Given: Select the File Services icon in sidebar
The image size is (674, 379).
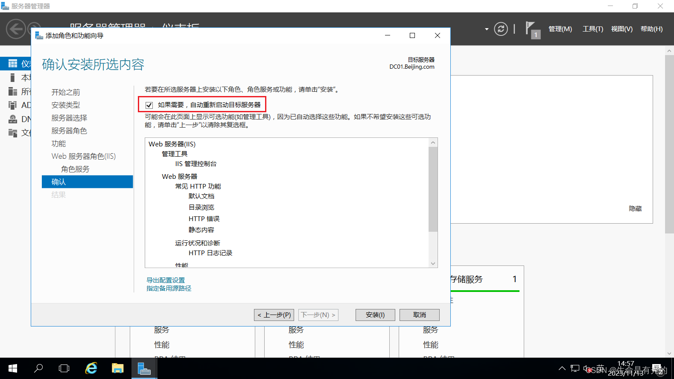Looking at the screenshot, I should [x=13, y=133].
